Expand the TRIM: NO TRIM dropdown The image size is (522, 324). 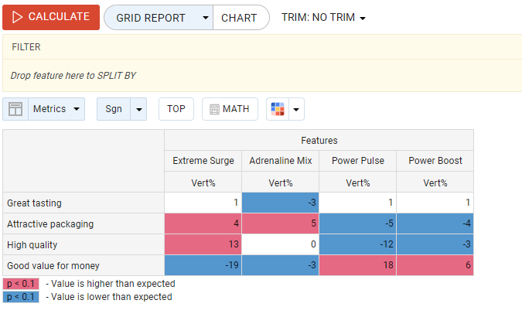point(323,17)
